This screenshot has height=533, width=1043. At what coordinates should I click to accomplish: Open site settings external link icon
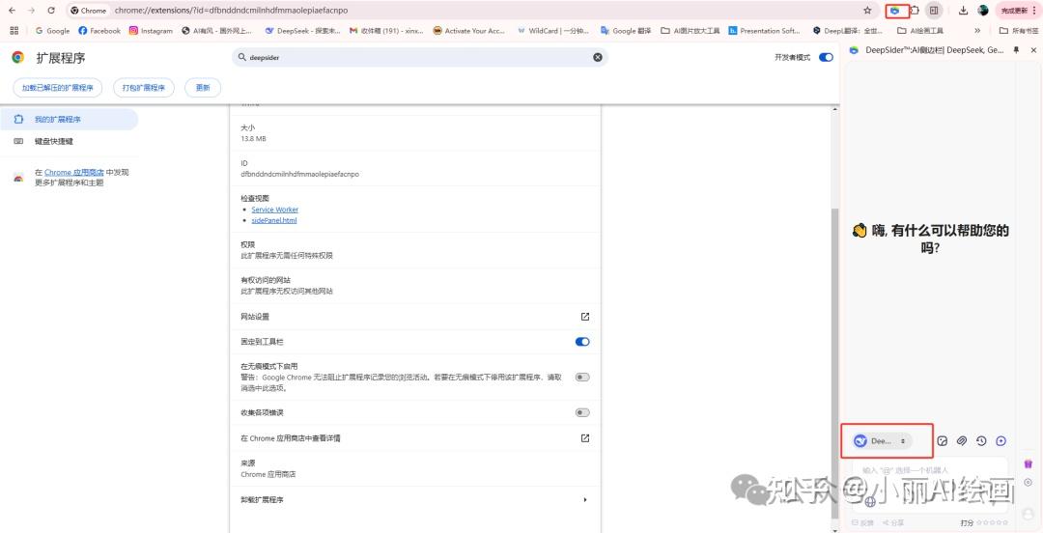tap(585, 317)
